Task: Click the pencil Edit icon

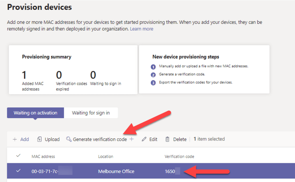Action: [144, 139]
